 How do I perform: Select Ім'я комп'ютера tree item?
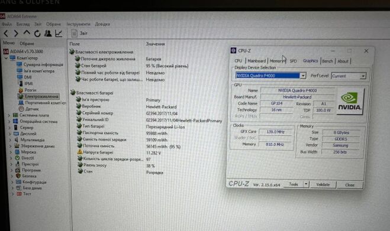(36, 71)
